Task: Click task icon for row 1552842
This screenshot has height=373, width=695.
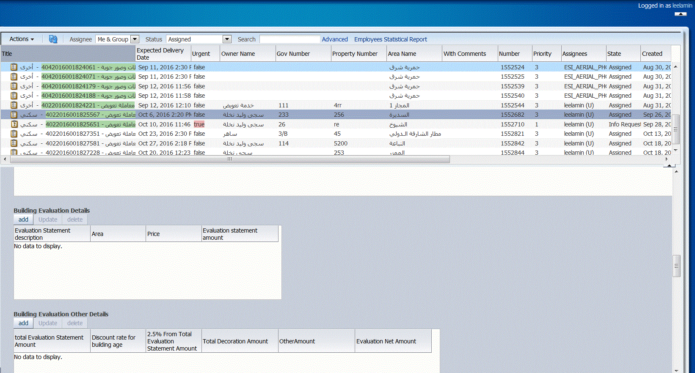Action: tap(14, 143)
